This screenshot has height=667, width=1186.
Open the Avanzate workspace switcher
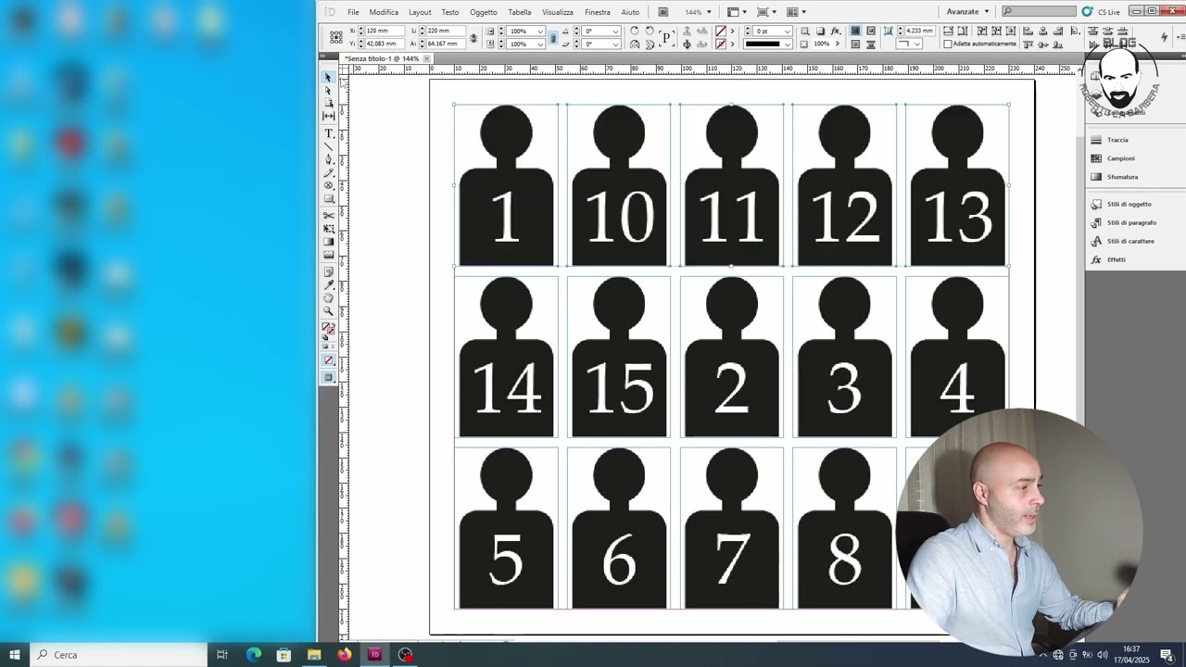tap(967, 12)
